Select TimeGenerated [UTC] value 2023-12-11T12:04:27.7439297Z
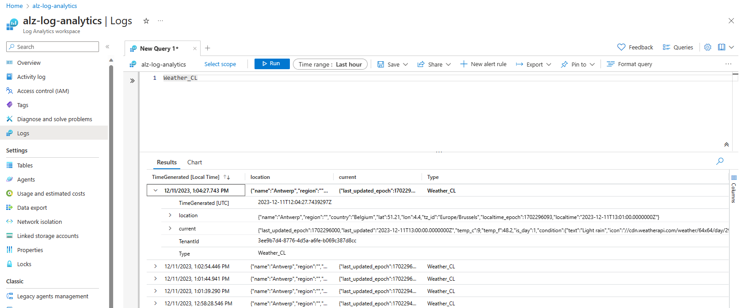745x308 pixels. [x=295, y=202]
